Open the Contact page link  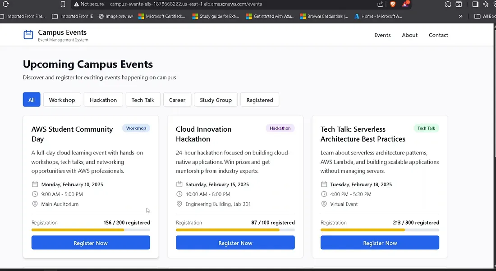pyautogui.click(x=438, y=35)
